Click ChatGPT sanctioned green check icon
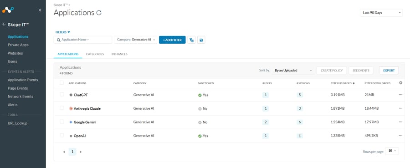 click(x=200, y=95)
